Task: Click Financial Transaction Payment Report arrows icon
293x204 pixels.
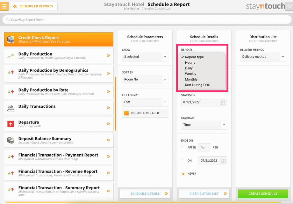Action: tap(11, 157)
